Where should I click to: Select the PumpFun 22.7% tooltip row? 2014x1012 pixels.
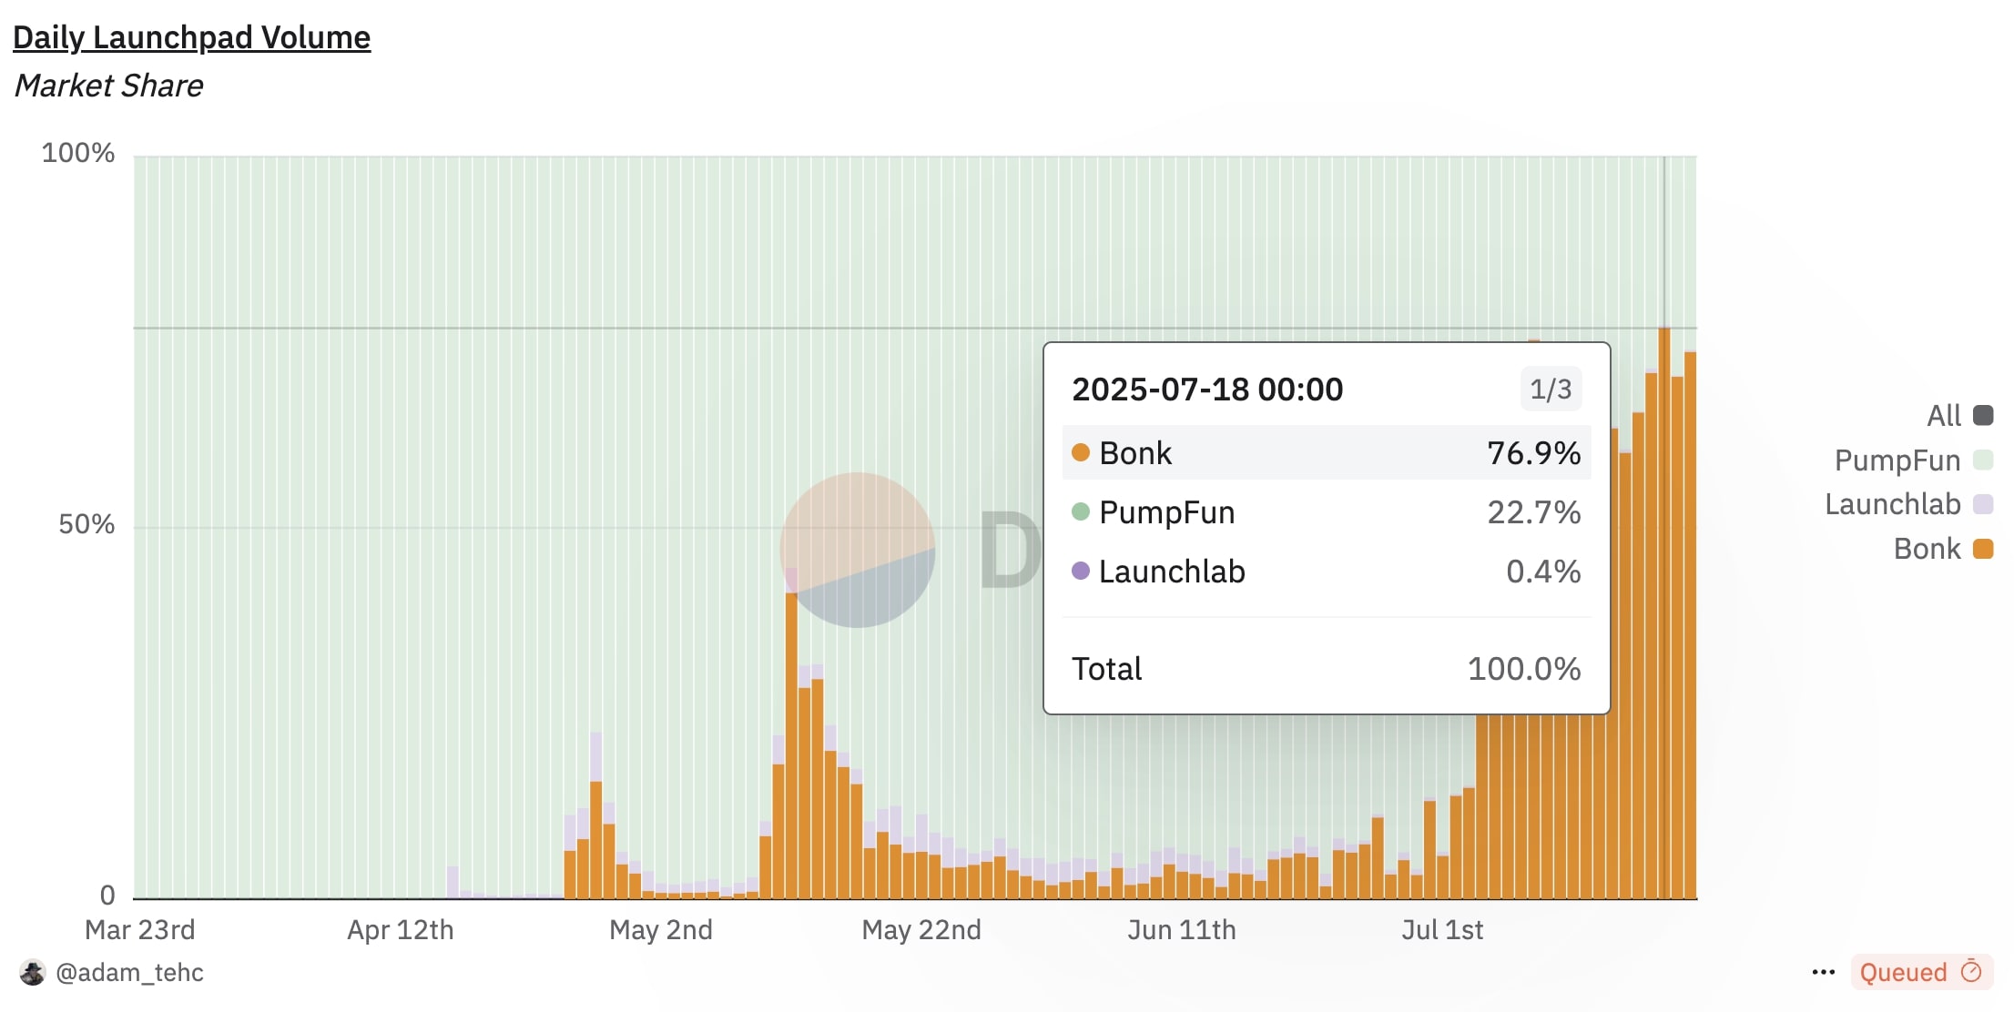click(x=1327, y=512)
